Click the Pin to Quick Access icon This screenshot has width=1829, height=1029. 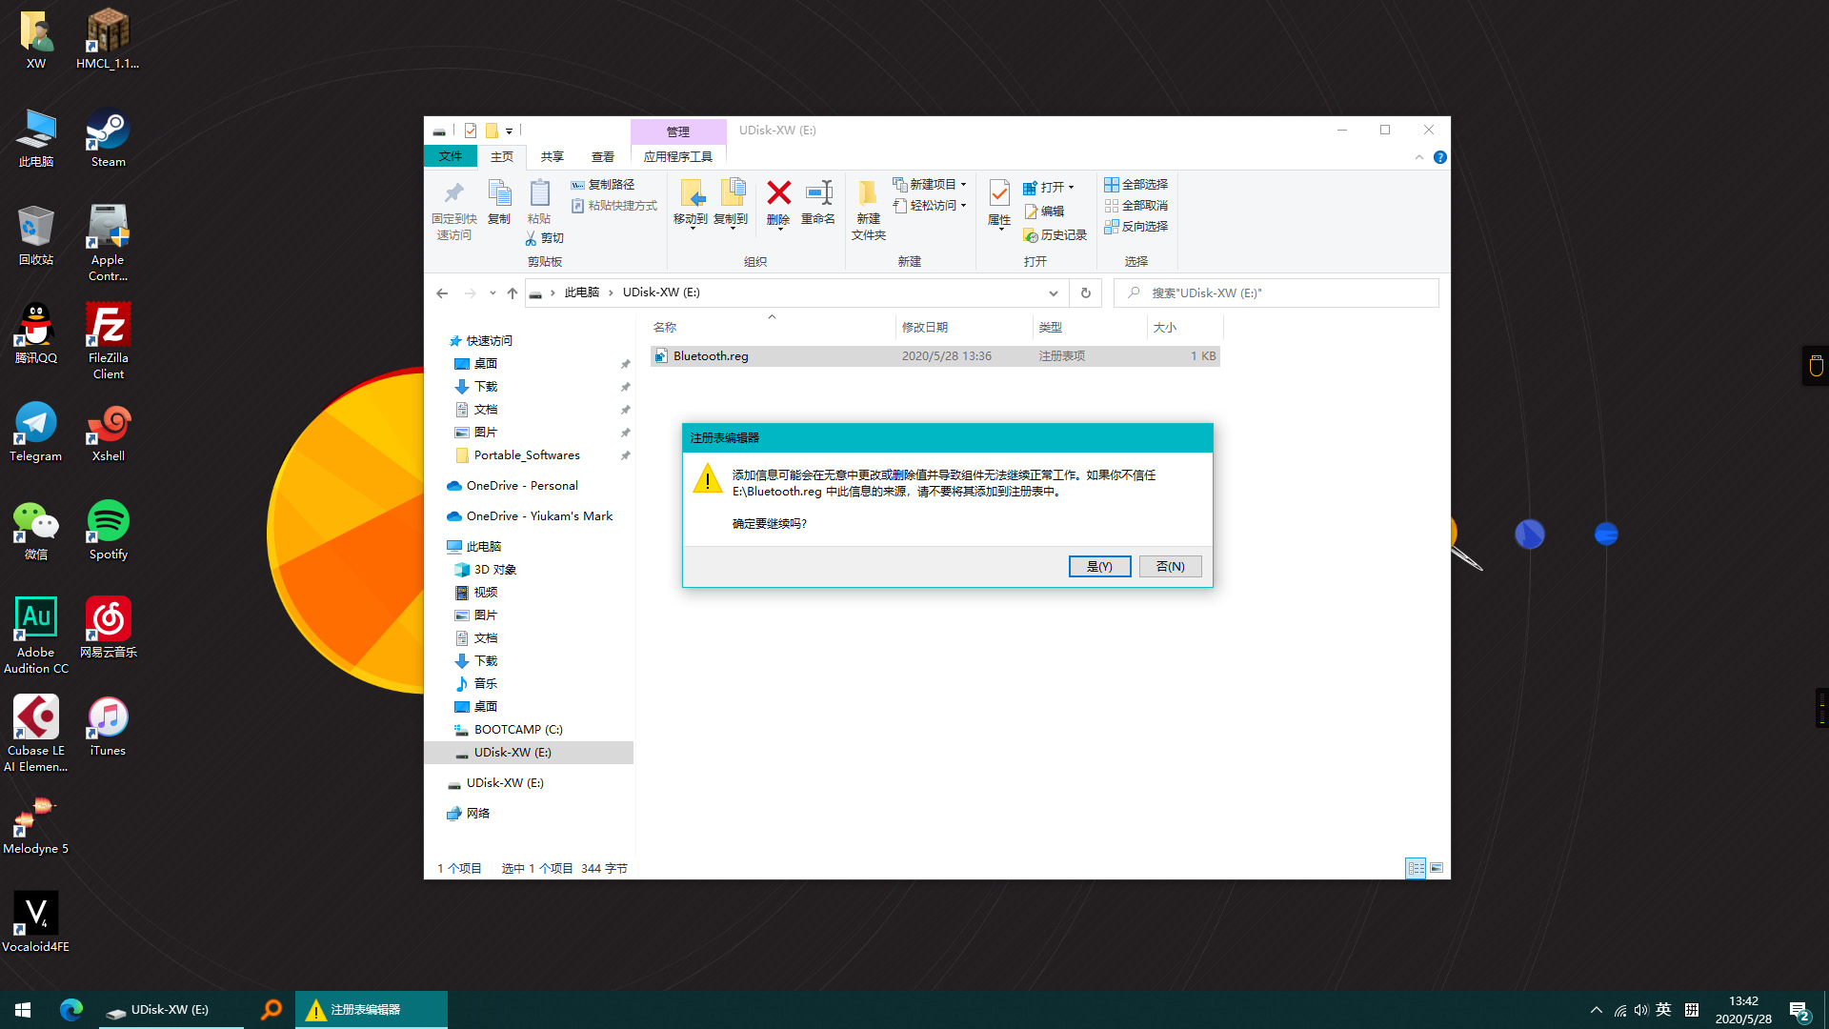click(453, 194)
